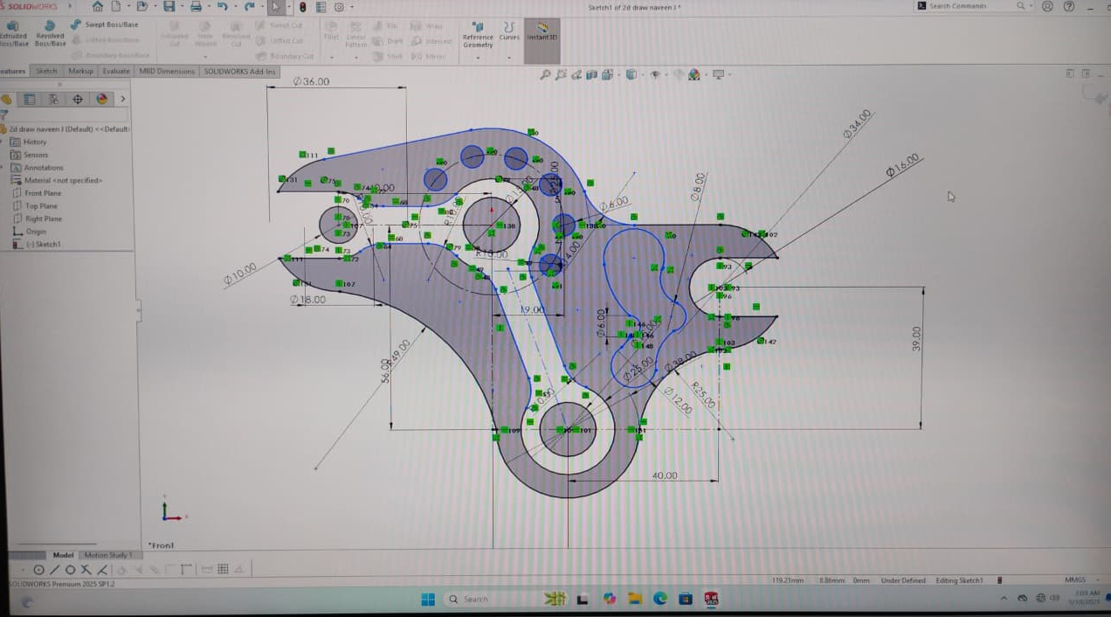Screen dimensions: 1111x617
Task: Click the Windows Start button on taskbar
Action: pyautogui.click(x=428, y=600)
